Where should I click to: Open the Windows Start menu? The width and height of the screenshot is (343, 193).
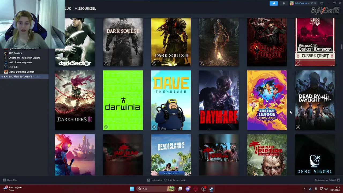point(132,189)
